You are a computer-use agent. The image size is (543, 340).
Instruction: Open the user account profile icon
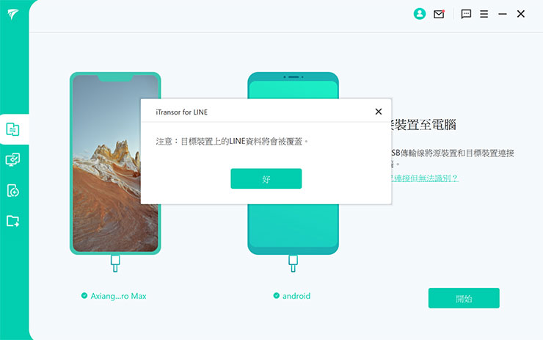(420, 14)
